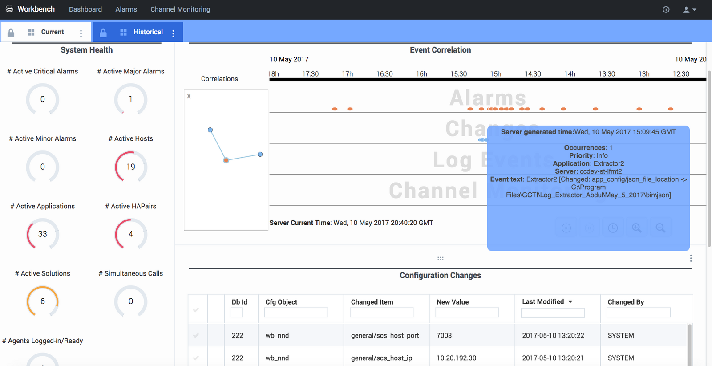
Task: Click the Workbench logo icon
Action: [x=9, y=9]
